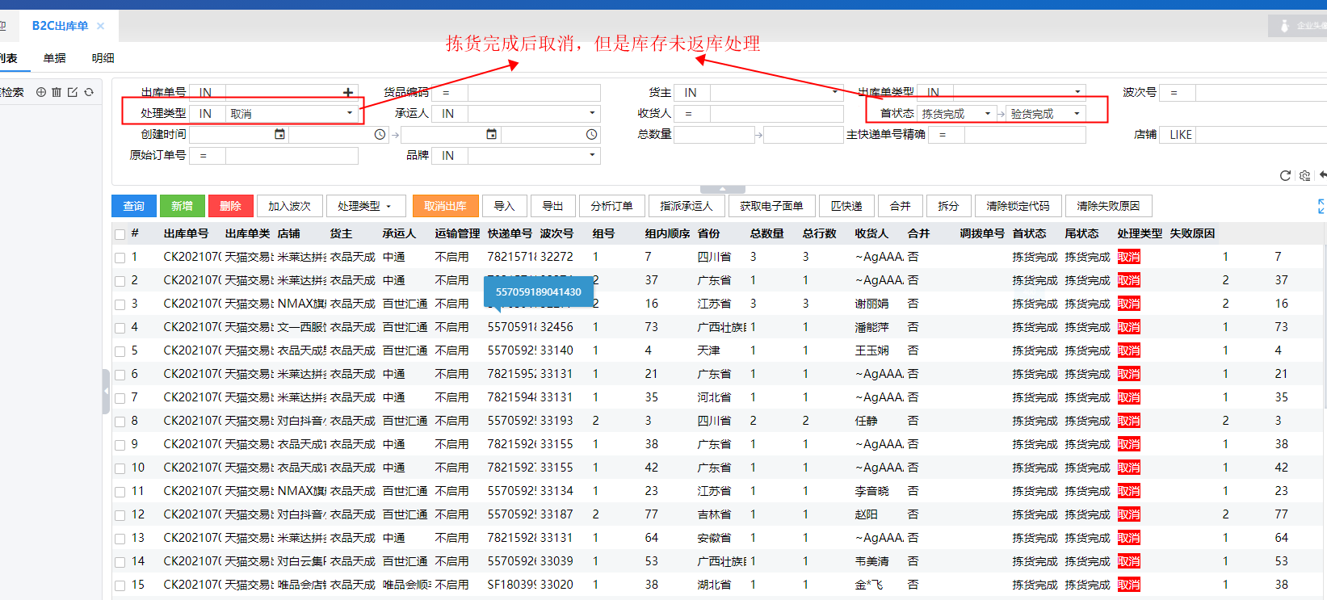Open the gear settings icon above the toolbar
1327x600 pixels.
point(1304,175)
